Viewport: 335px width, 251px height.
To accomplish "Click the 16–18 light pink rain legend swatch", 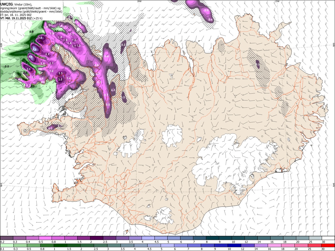I will click(274, 245).
